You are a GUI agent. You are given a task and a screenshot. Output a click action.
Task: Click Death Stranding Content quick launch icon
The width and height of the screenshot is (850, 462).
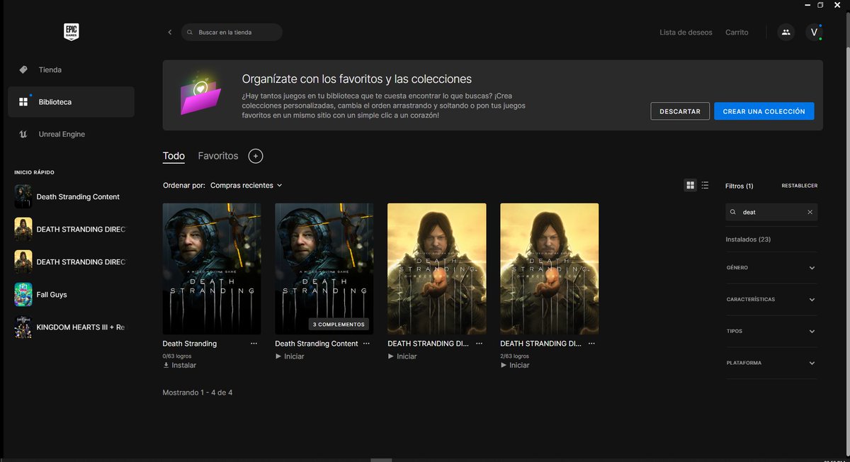[23, 197]
